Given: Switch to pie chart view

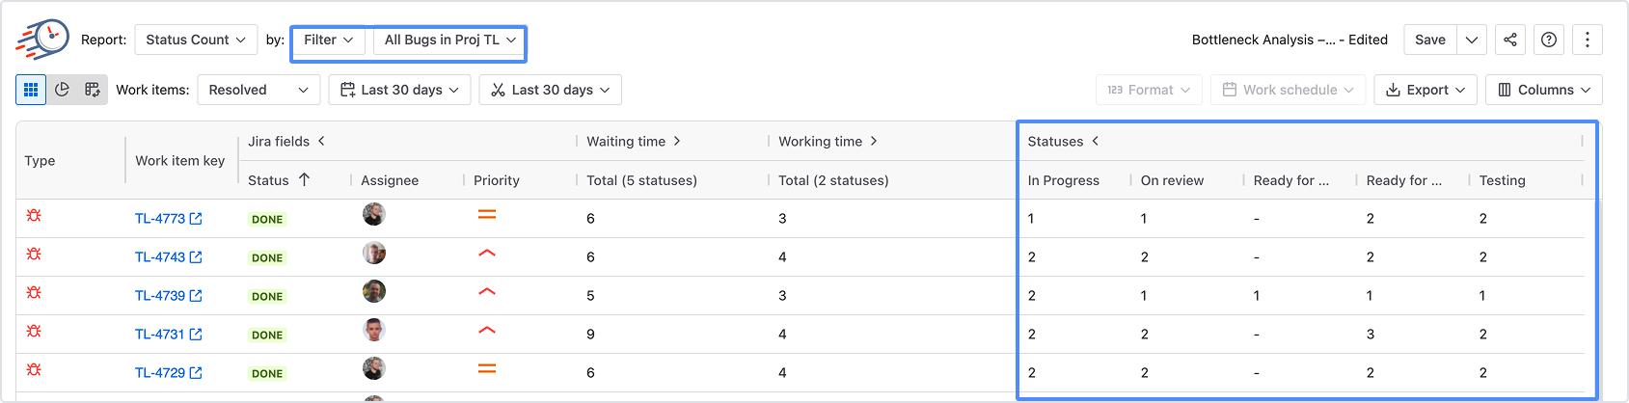Looking at the screenshot, I should [x=62, y=90].
